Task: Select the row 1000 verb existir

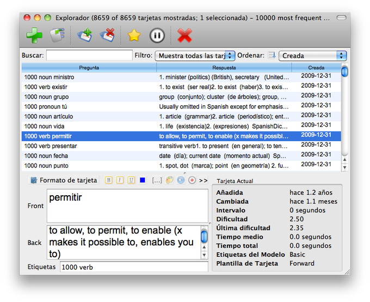Action: click(x=181, y=87)
